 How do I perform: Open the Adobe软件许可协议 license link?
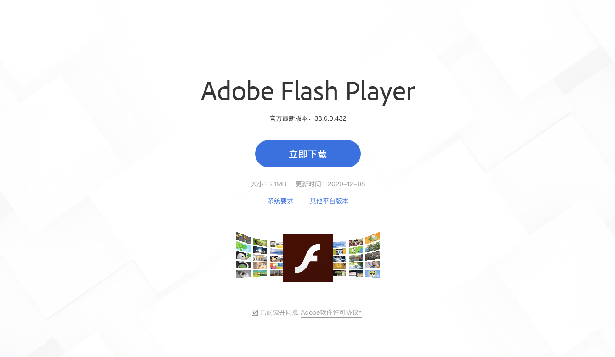point(331,312)
